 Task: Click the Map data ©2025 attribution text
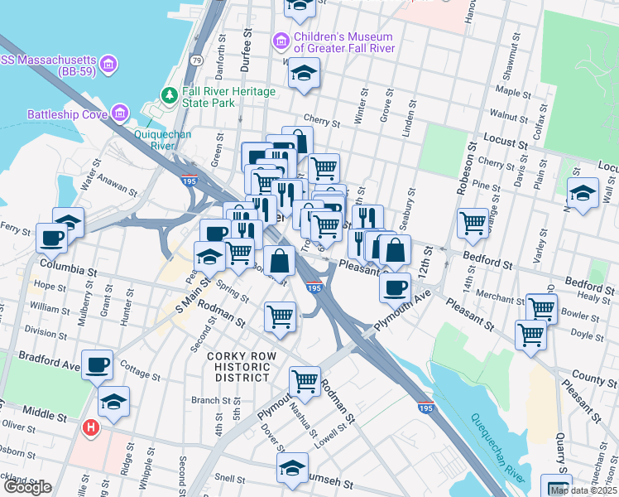click(x=583, y=490)
